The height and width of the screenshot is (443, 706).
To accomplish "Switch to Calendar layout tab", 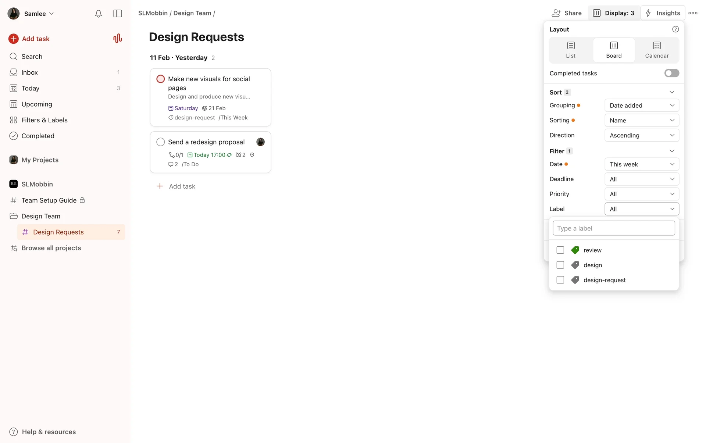I will [x=657, y=50].
